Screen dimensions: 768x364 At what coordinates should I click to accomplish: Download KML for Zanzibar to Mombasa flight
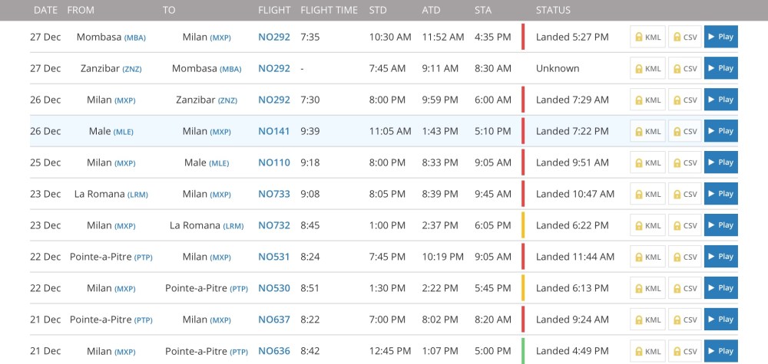point(647,68)
